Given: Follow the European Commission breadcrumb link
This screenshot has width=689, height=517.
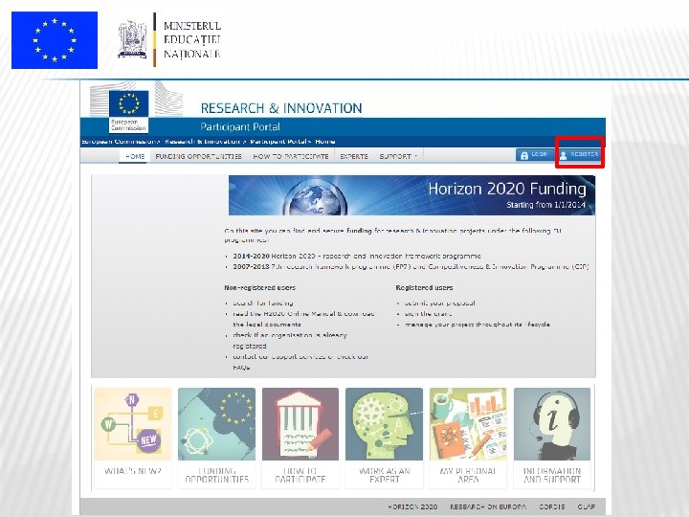Looking at the screenshot, I should tap(119, 142).
